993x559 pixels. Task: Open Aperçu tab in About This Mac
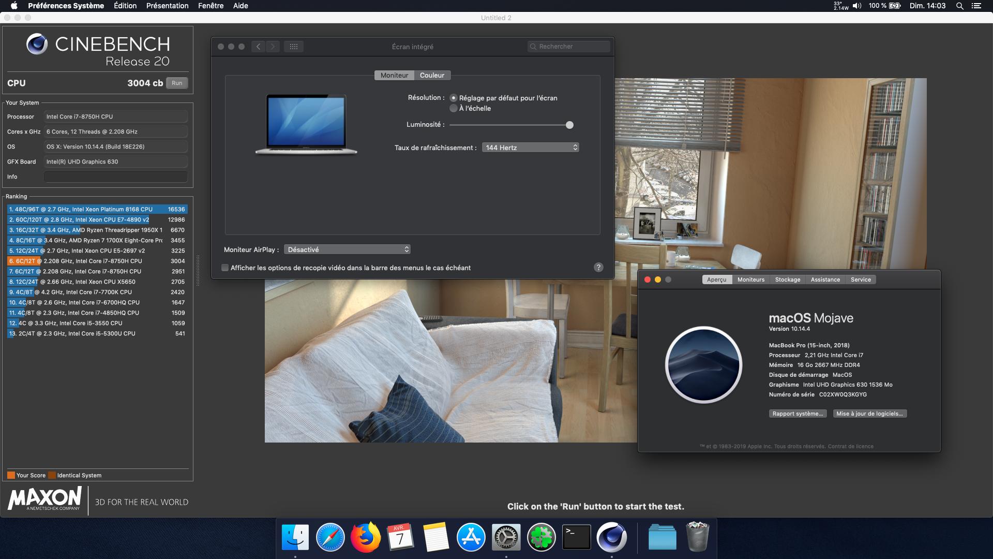[717, 279]
